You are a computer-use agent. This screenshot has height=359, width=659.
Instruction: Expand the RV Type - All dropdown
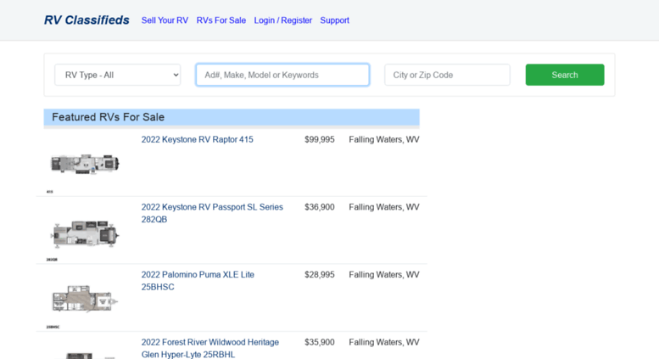[x=118, y=75]
